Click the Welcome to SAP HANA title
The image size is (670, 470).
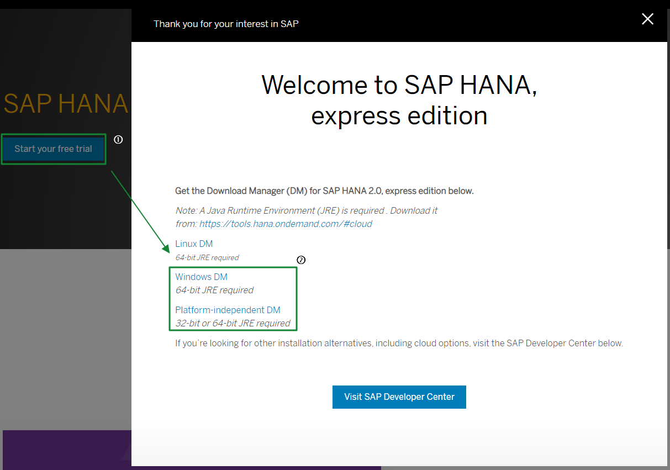[x=399, y=100]
